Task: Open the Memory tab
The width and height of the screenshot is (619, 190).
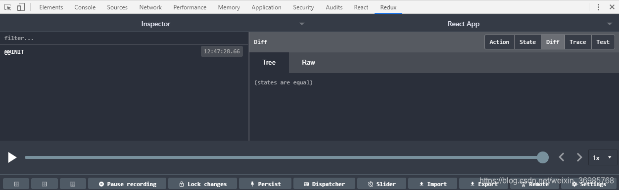Action: point(229,7)
